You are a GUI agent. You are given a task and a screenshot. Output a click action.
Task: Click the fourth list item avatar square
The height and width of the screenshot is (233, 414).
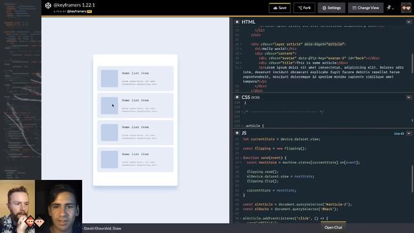[x=109, y=159]
